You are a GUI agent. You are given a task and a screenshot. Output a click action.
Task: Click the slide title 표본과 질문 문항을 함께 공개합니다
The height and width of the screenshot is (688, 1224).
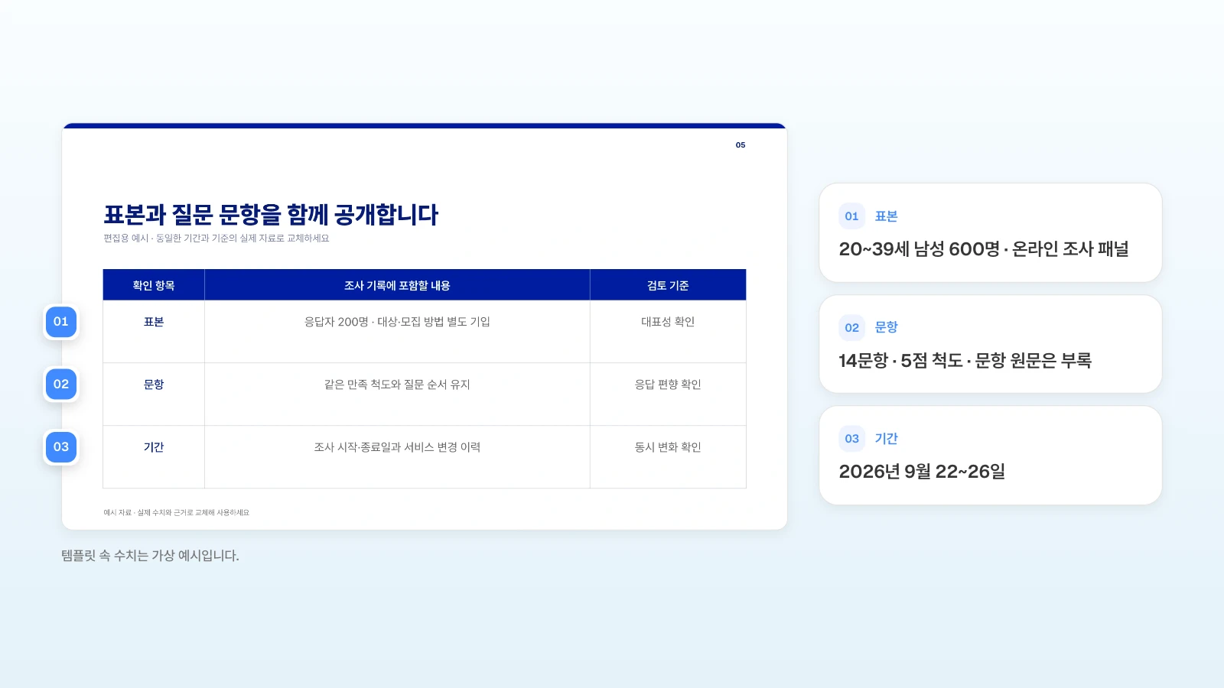point(271,215)
